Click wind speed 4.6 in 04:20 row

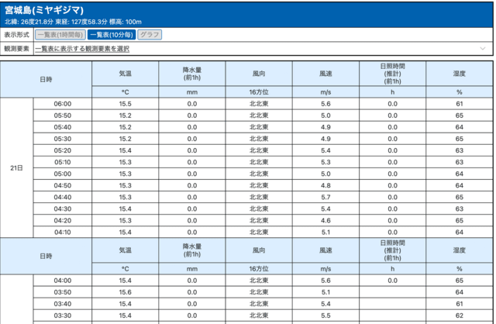(325, 221)
